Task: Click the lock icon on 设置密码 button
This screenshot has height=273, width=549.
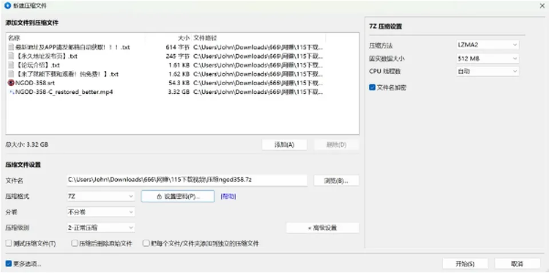Action: coord(159,196)
